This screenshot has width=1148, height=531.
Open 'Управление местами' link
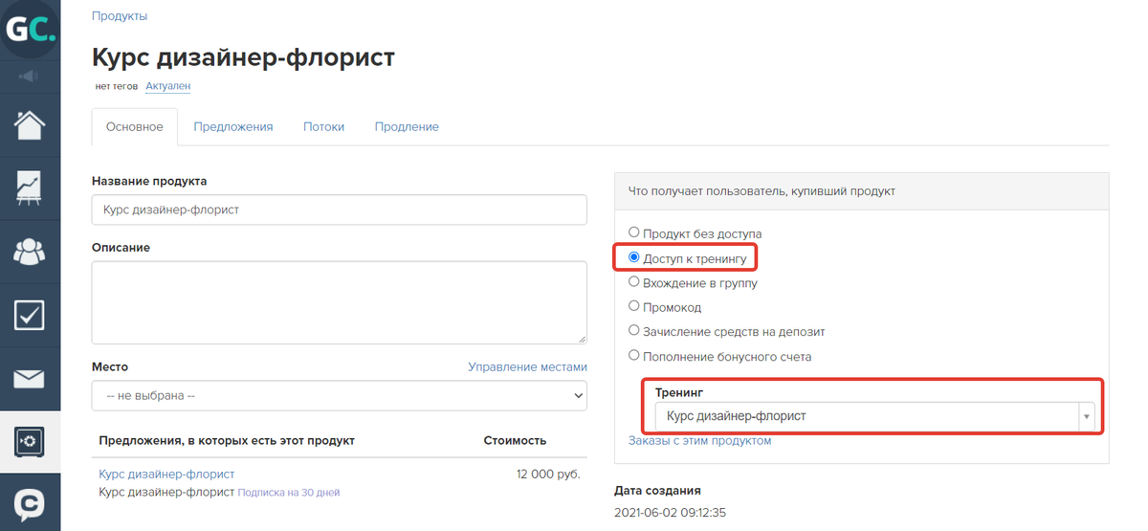(527, 366)
